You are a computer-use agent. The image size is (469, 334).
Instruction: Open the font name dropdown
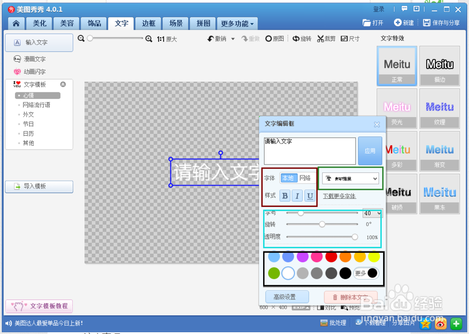[350, 178]
